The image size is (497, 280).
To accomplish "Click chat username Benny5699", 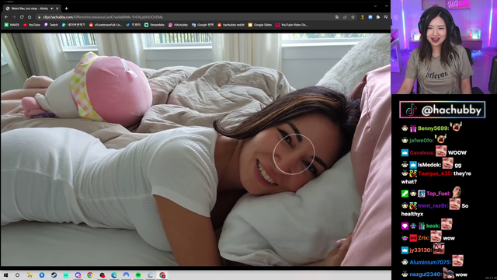I will click(433, 128).
